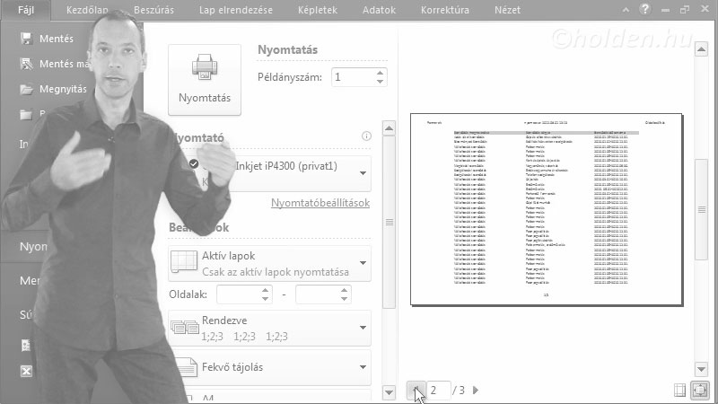The image size is (718, 404).
Task: Open the Nézet tab
Action: click(x=507, y=10)
